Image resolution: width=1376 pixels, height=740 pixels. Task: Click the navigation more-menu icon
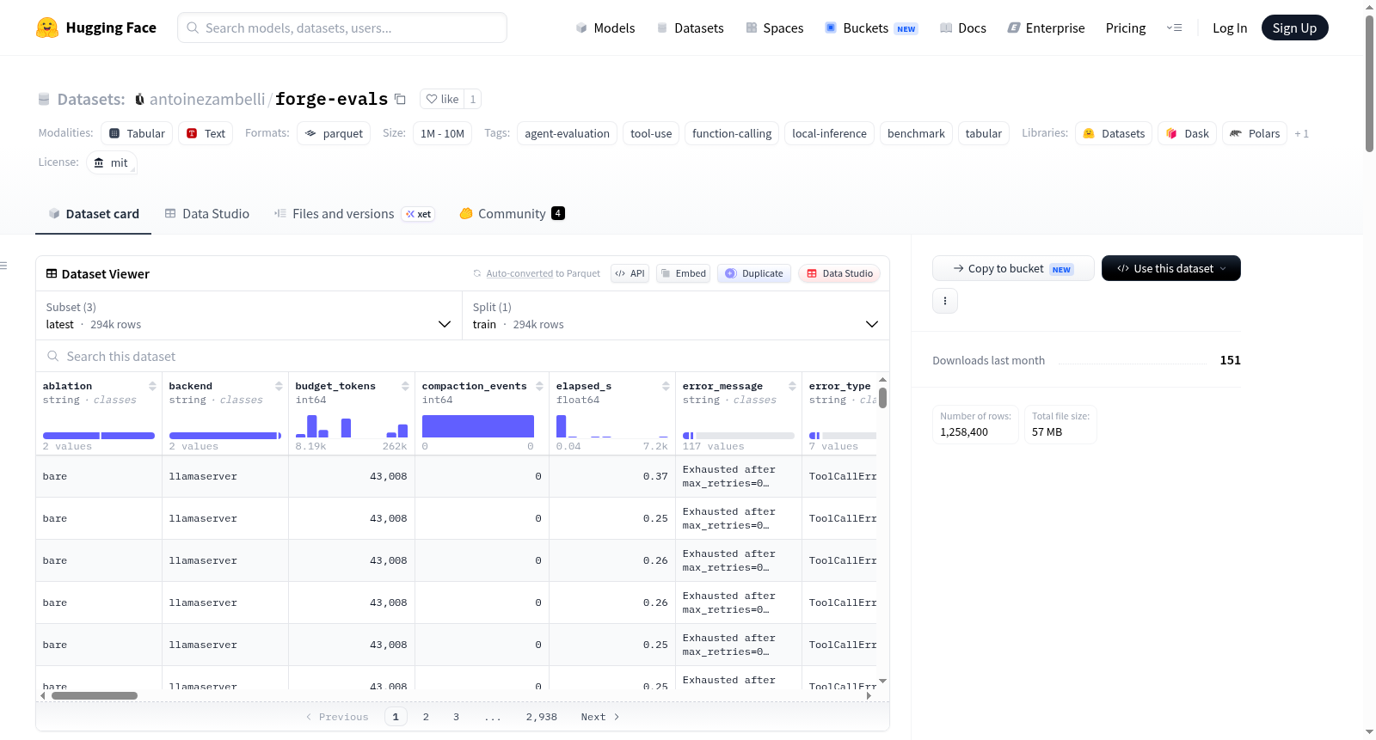(1174, 28)
